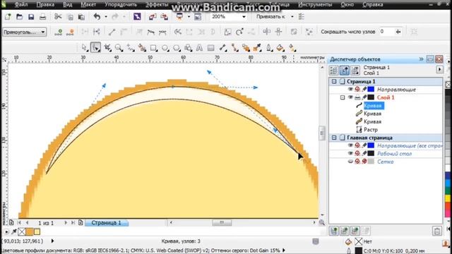The width and height of the screenshot is (452, 254).
Task: Click Convert to line icon
Action: (112, 32)
